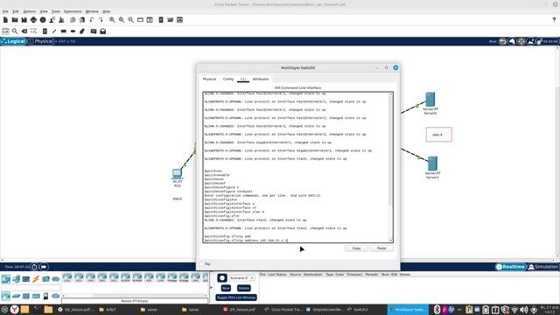Viewport: 560px width, 315px height.
Task: Open the Edit menu
Action: pos(16,11)
